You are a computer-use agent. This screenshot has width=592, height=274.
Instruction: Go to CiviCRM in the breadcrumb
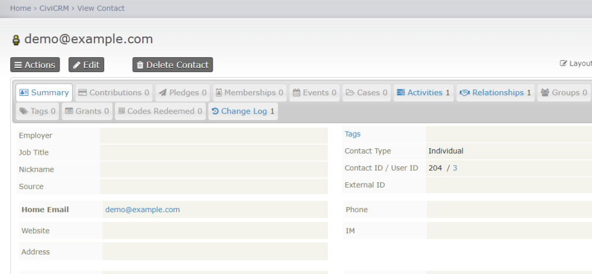(54, 8)
